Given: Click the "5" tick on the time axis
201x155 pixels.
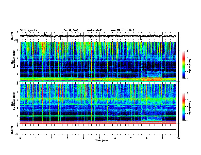Looking at the screenshot, I should (99, 138).
